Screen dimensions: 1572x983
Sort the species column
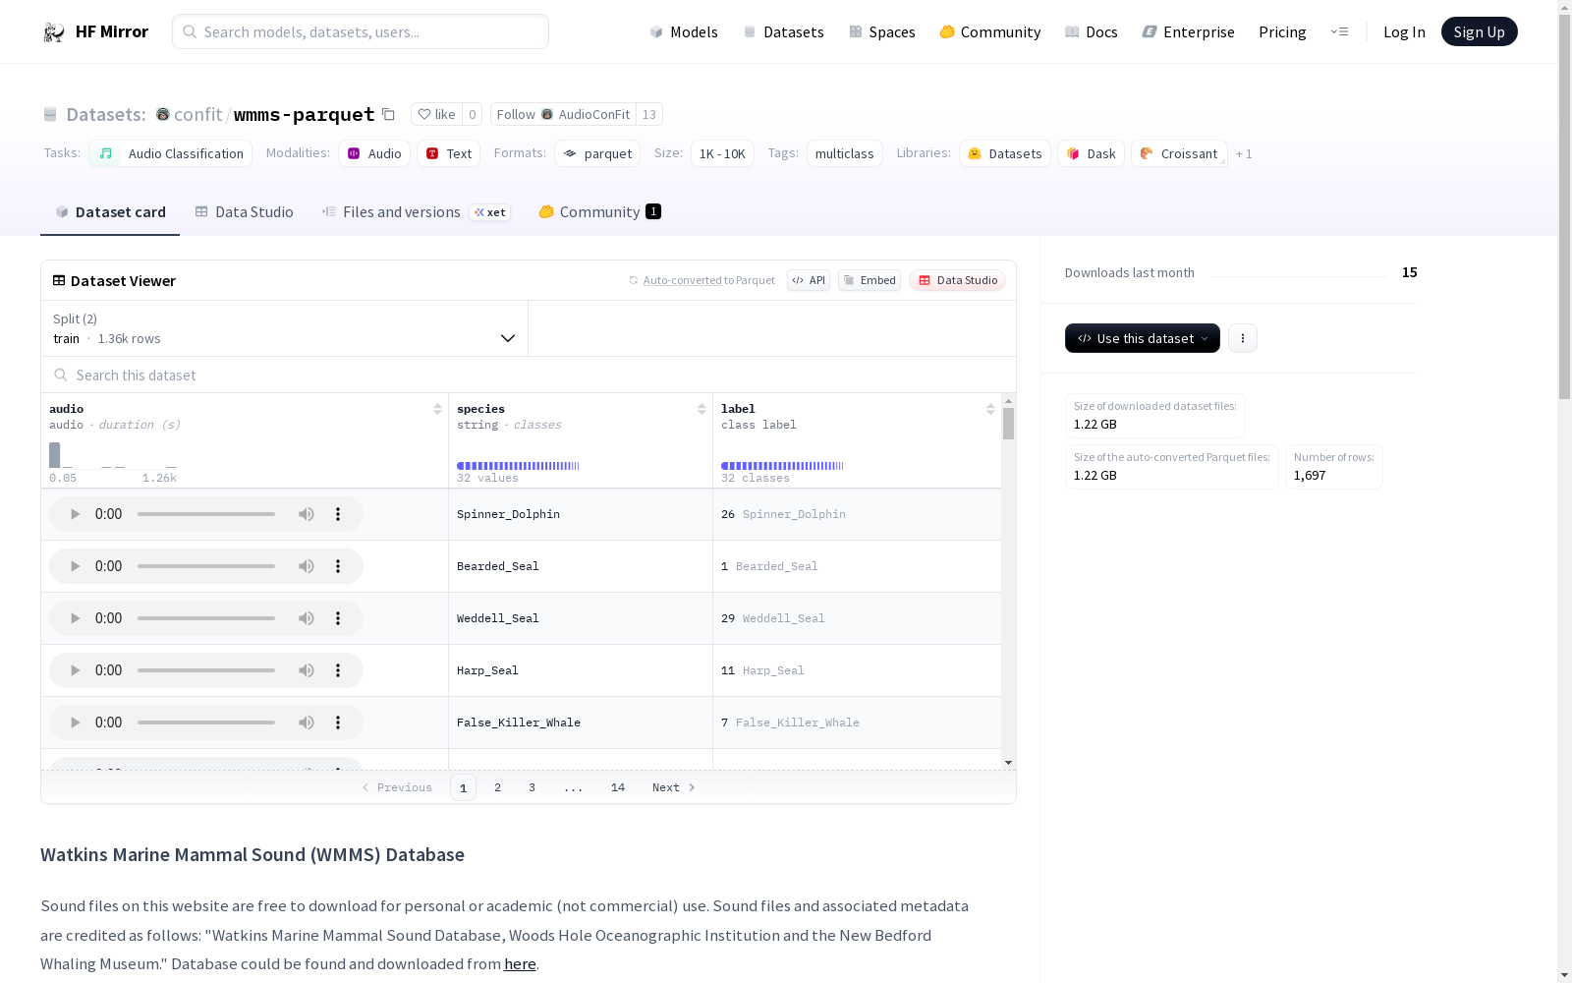[702, 409]
